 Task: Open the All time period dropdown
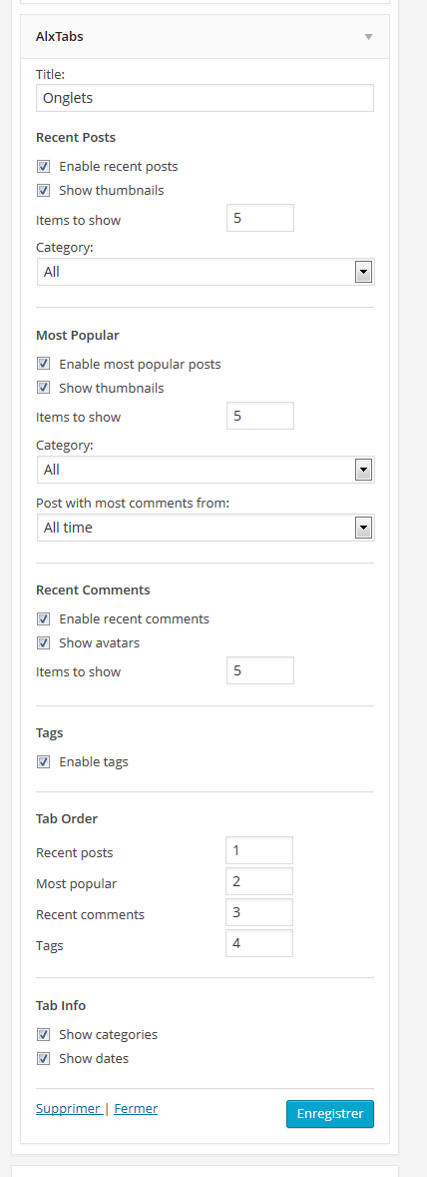(x=206, y=528)
